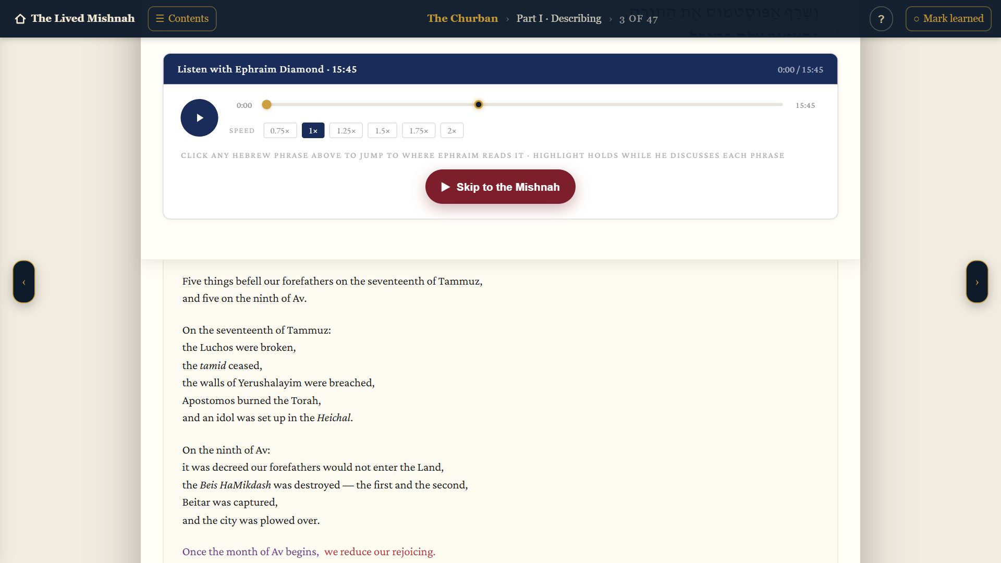The width and height of the screenshot is (1001, 563).
Task: Click the Skip to the Mishnah button
Action: pyautogui.click(x=500, y=187)
